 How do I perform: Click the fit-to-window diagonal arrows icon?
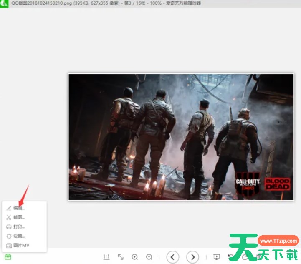(121, 257)
